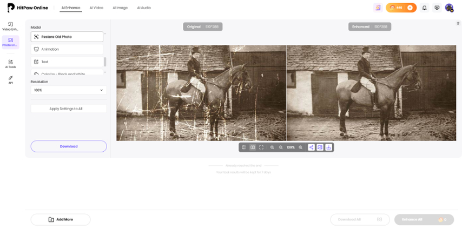Click the model list scrollbar thumb
This screenshot has width=462, height=229.
[105, 62]
